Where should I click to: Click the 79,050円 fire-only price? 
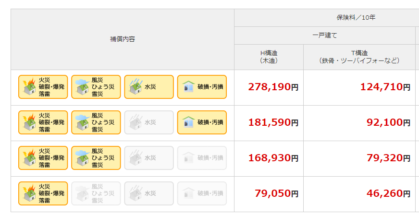[x=276, y=193]
